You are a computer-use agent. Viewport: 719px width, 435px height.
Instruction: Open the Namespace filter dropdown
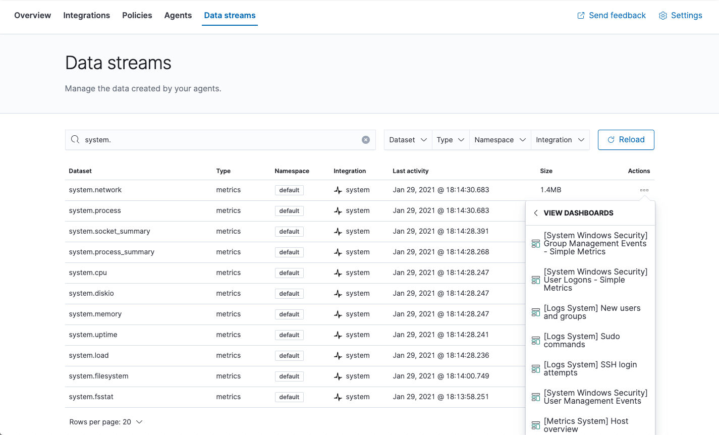500,139
